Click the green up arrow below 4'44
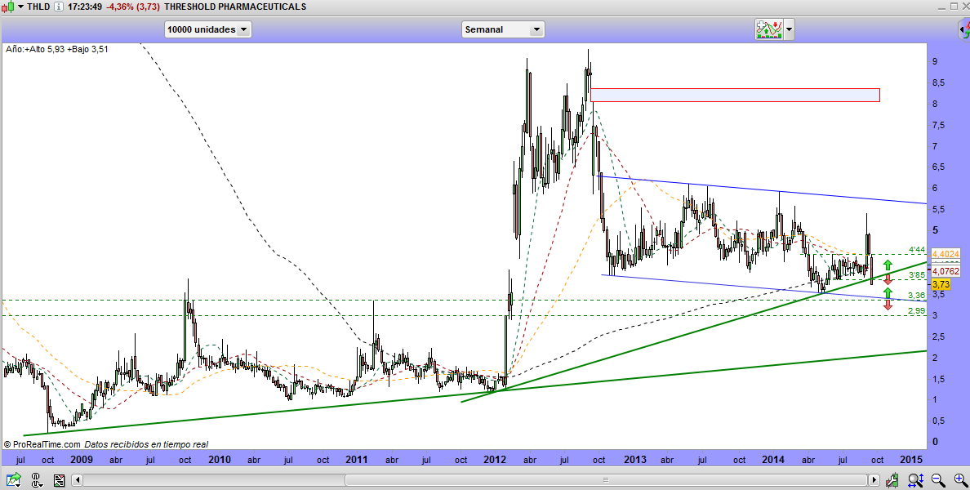970x490 pixels. click(888, 265)
